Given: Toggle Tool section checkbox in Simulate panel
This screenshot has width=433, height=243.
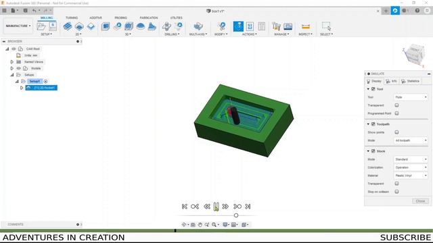Looking at the screenshot, I should (373, 89).
